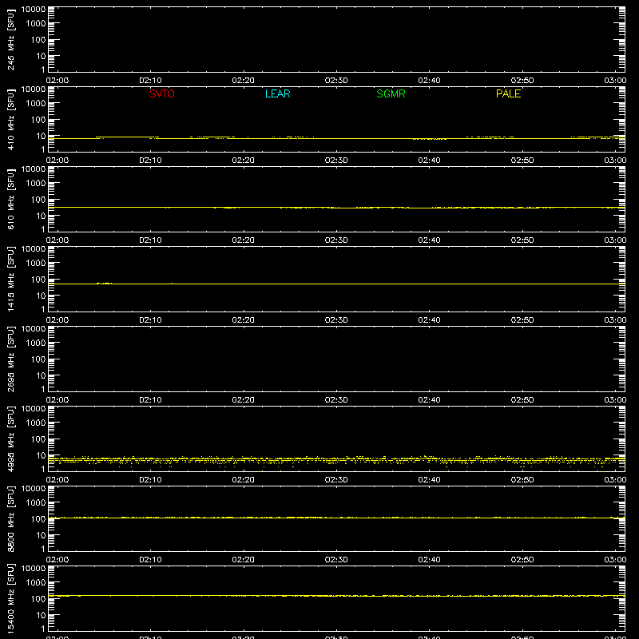Select the 410 MHz [SFU] axis title

coord(10,120)
